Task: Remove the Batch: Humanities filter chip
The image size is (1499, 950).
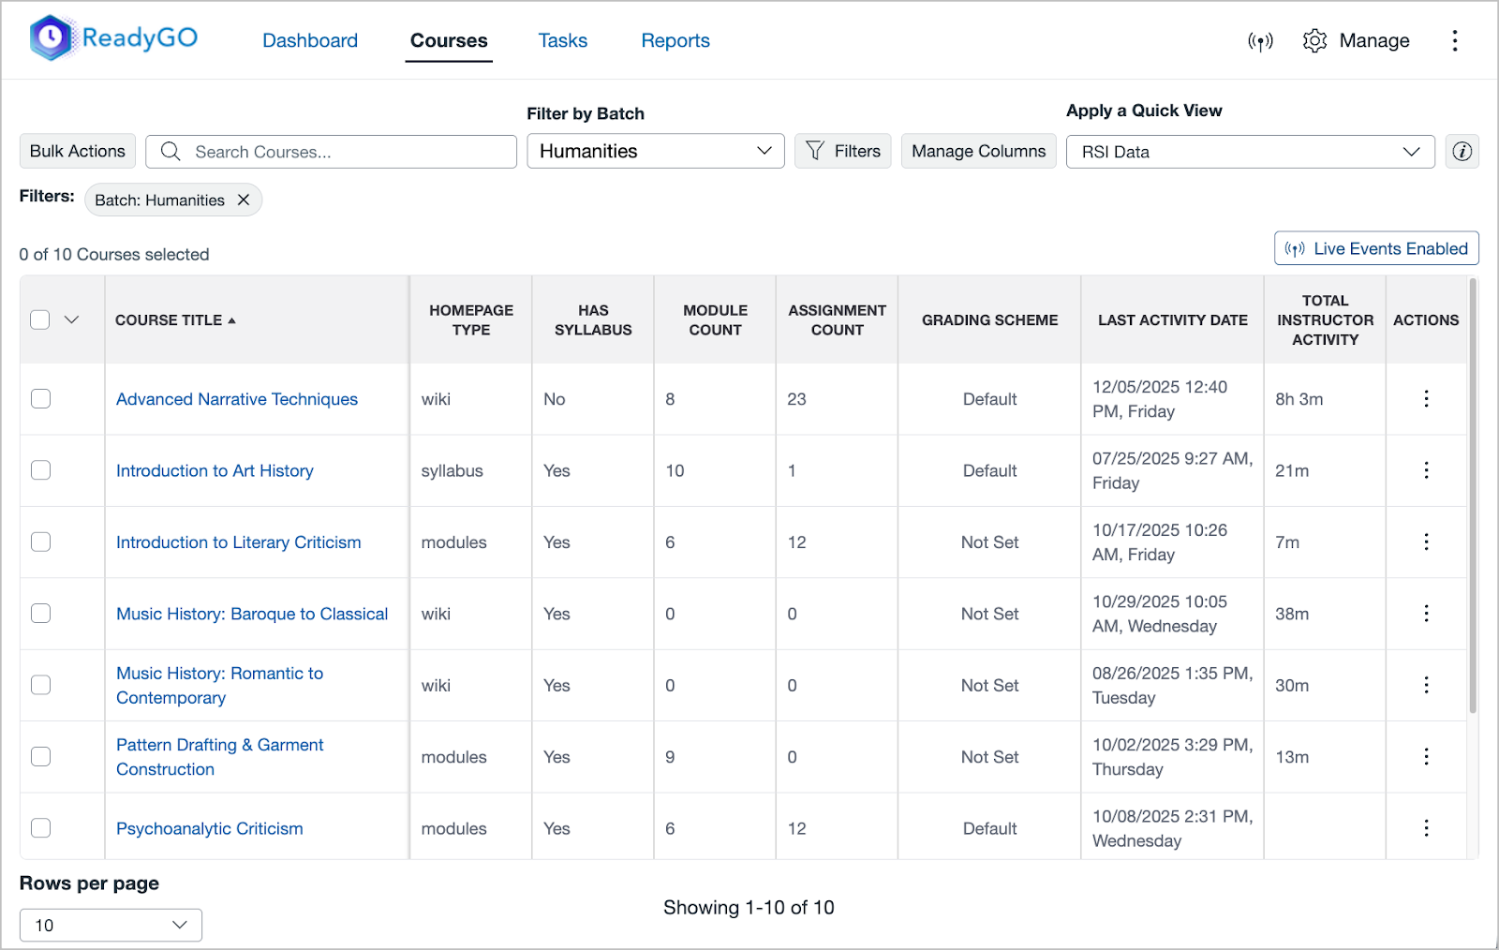Action: pos(244,200)
